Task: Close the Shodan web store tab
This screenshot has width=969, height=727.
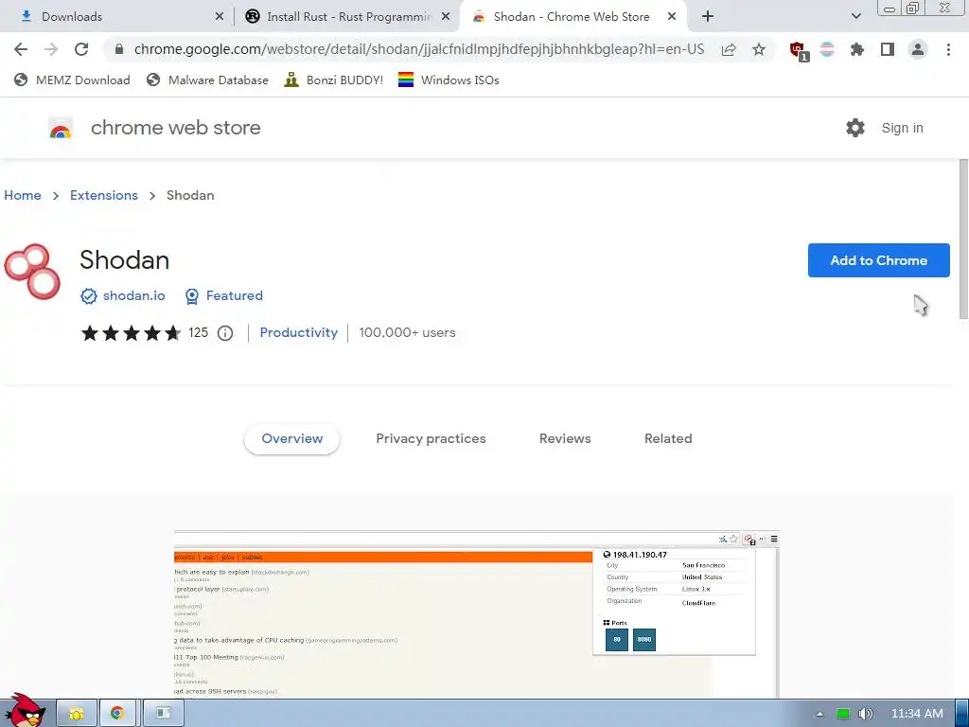Action: pyautogui.click(x=672, y=17)
